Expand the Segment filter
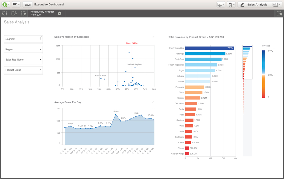The image size is (284, 179). click(23, 39)
